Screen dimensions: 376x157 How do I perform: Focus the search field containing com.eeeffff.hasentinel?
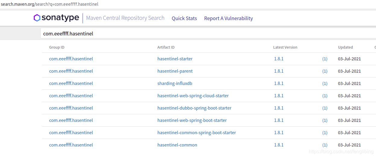pos(208,34)
